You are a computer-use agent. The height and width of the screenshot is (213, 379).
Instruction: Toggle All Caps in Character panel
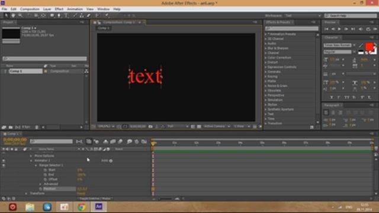(x=347, y=97)
